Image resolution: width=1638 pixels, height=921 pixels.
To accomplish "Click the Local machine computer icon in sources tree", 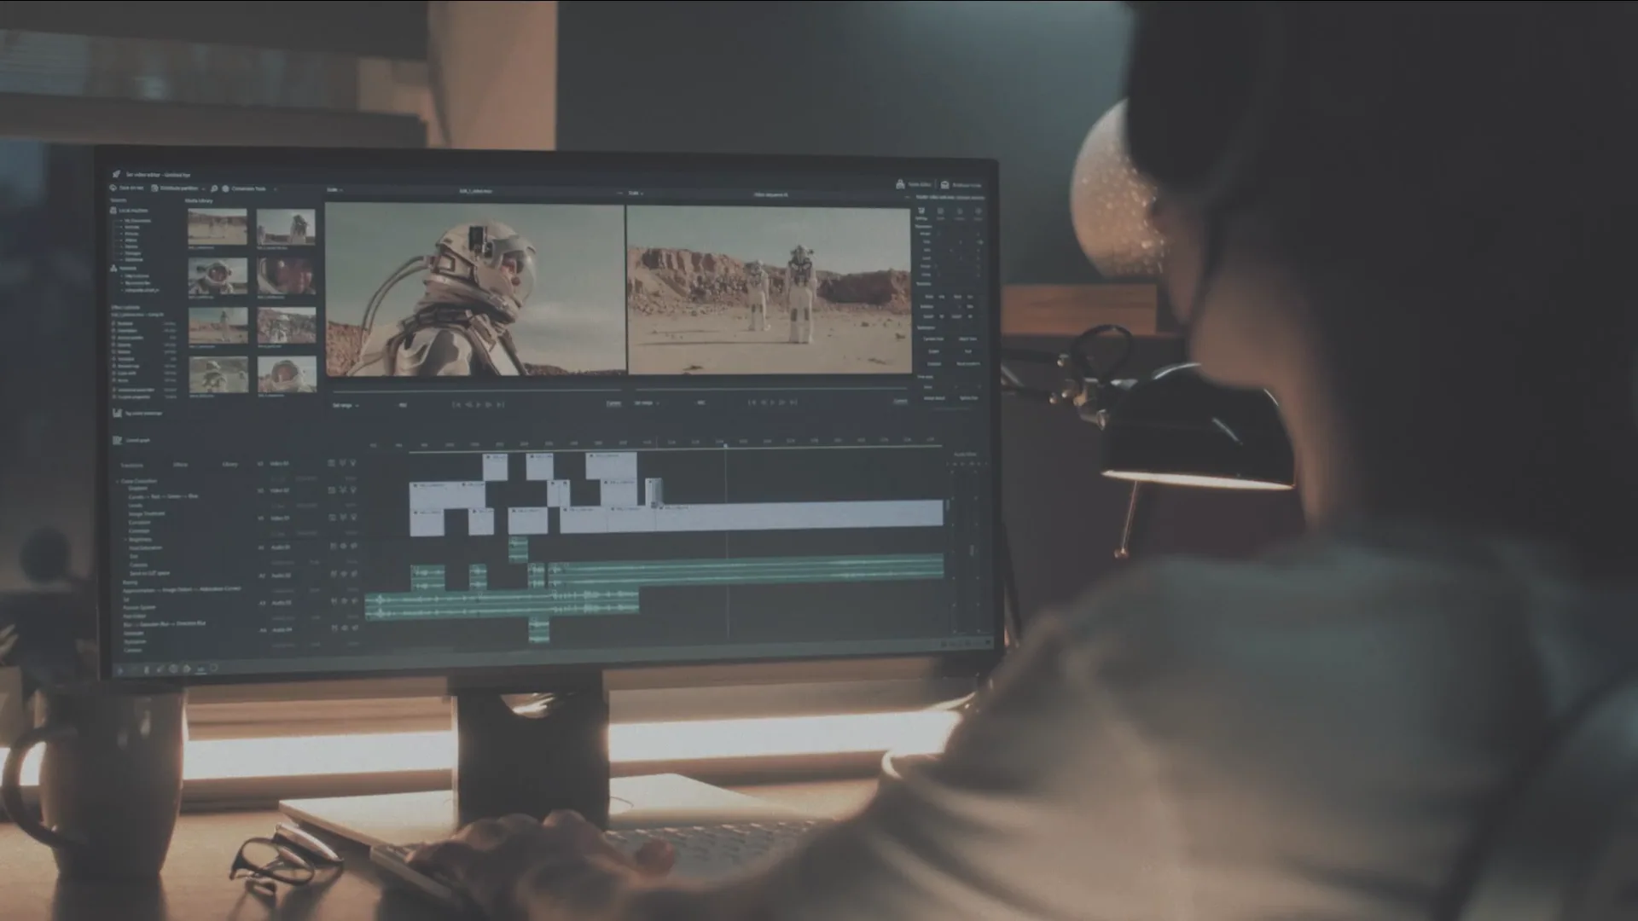I will click(113, 210).
